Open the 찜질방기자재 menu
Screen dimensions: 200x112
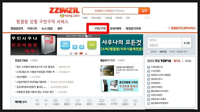pos(133,28)
